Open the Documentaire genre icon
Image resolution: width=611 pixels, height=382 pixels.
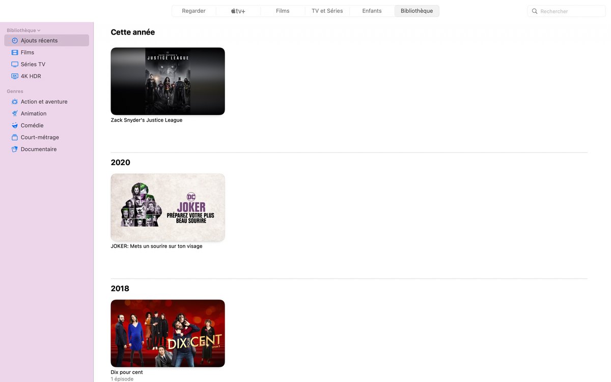[x=15, y=149]
